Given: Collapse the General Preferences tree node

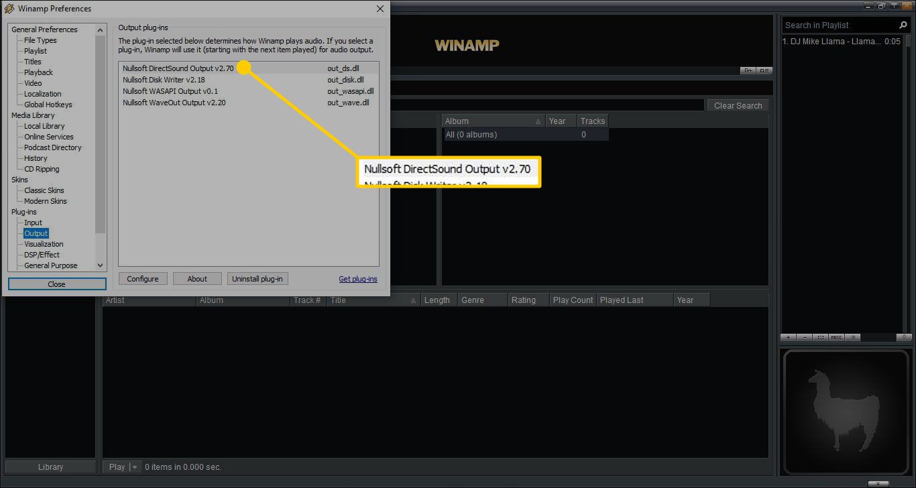Looking at the screenshot, I should tap(44, 29).
